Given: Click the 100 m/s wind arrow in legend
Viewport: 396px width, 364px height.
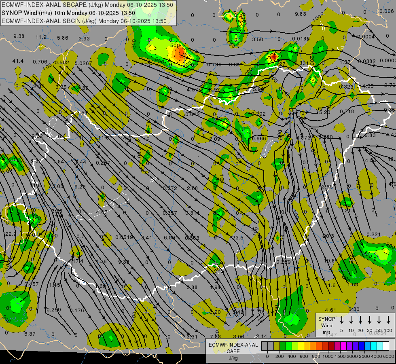Looking at the screenshot, I should [x=388, y=320].
